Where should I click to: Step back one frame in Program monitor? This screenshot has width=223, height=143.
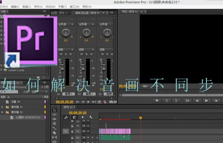[x=197, y=101]
